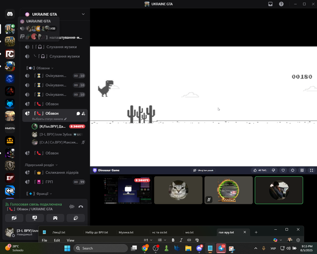Switch to нс та оз.txt tab
Screen dimensions: 317x254
tap(159, 232)
